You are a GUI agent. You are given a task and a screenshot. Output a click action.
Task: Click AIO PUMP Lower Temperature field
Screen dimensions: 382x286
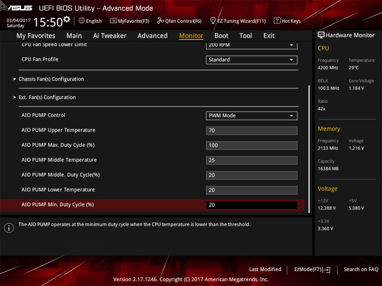[x=251, y=190]
